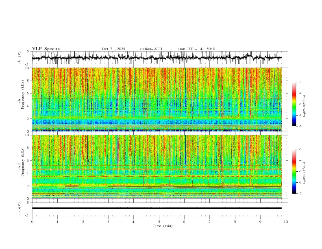
Task: Click the 'start UT = 4 :50: 0' label
Action: coord(196,49)
